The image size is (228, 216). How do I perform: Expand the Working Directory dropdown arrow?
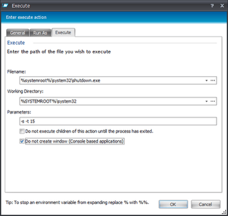pyautogui.click(x=206, y=101)
